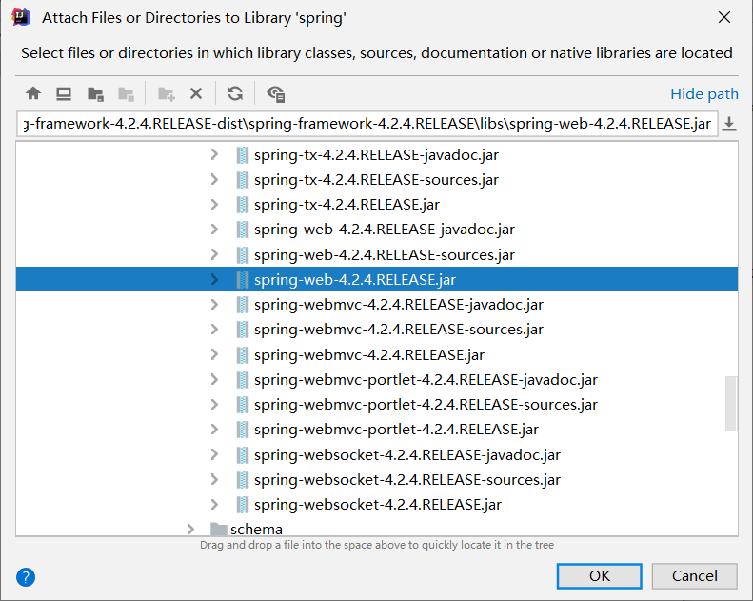
Task: Close the Attach Files dialog
Action: click(724, 17)
